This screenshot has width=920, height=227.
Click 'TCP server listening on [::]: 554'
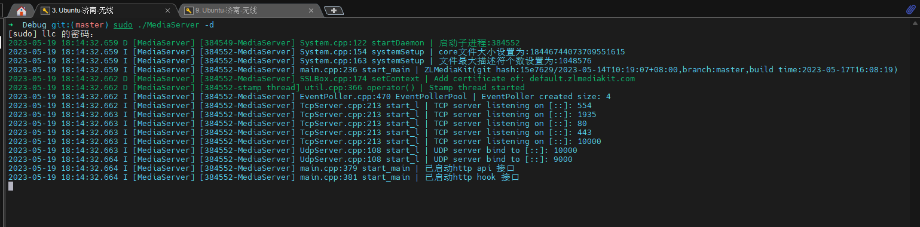[x=512, y=105]
